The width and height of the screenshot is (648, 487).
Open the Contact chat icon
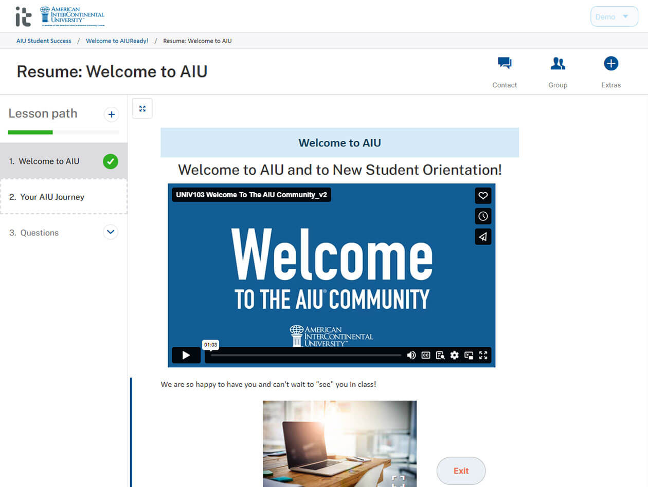504,64
